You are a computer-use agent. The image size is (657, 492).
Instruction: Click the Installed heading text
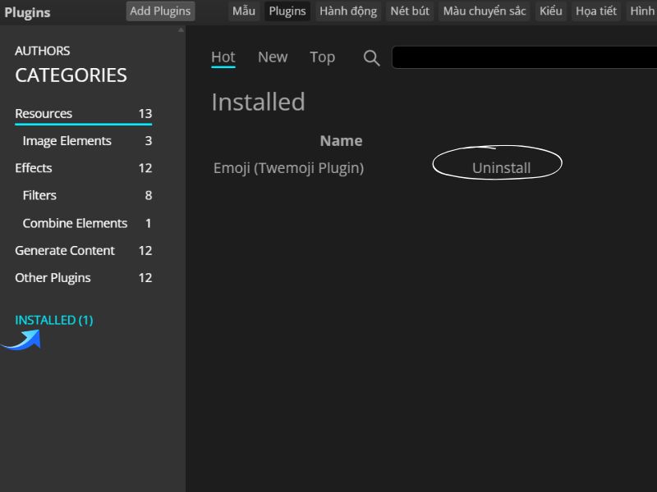pos(258,102)
